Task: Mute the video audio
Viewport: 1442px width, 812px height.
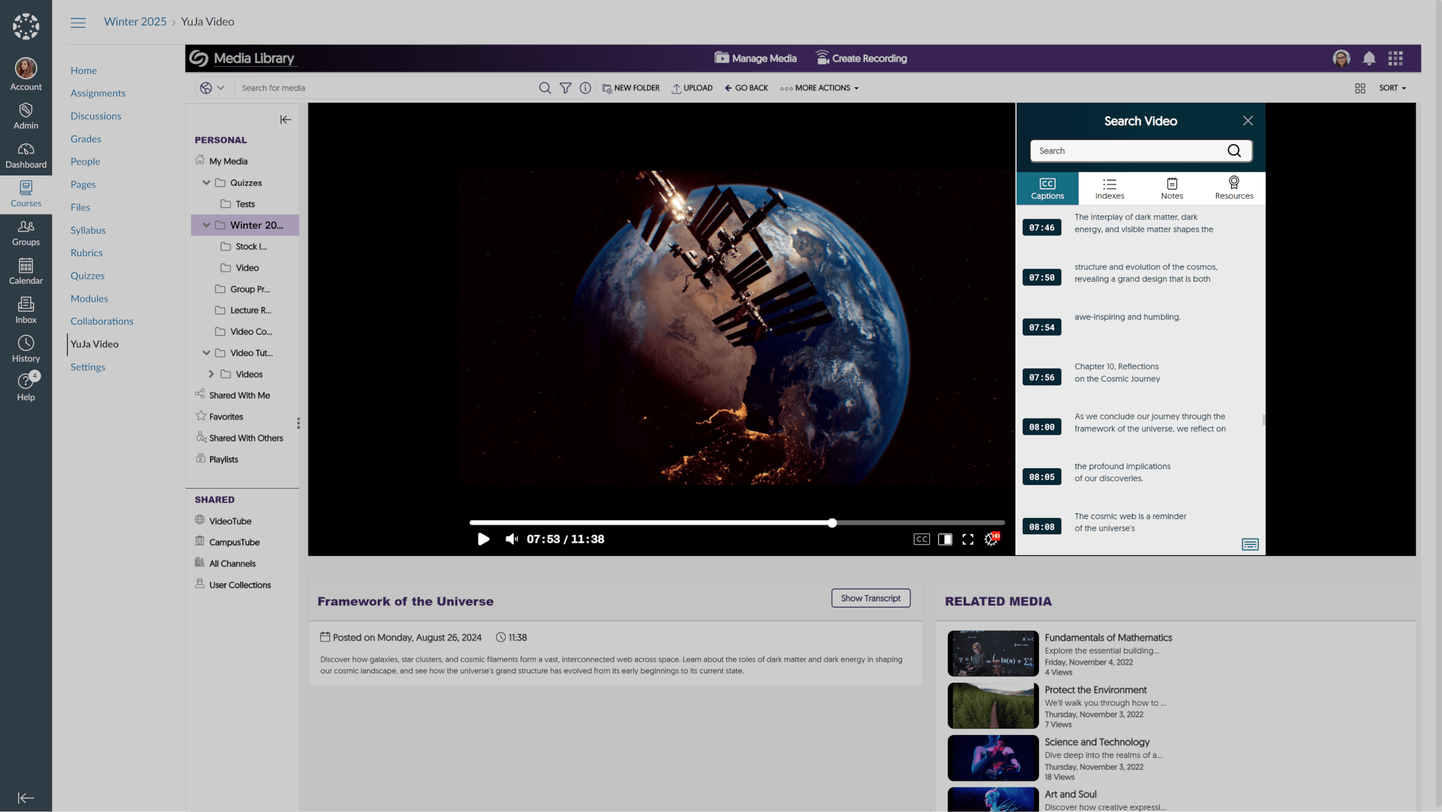Action: pos(511,539)
